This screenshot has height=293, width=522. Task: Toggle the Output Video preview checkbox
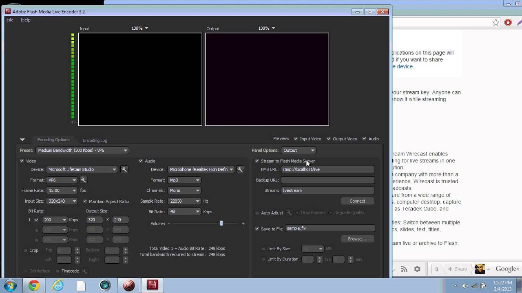pyautogui.click(x=329, y=139)
